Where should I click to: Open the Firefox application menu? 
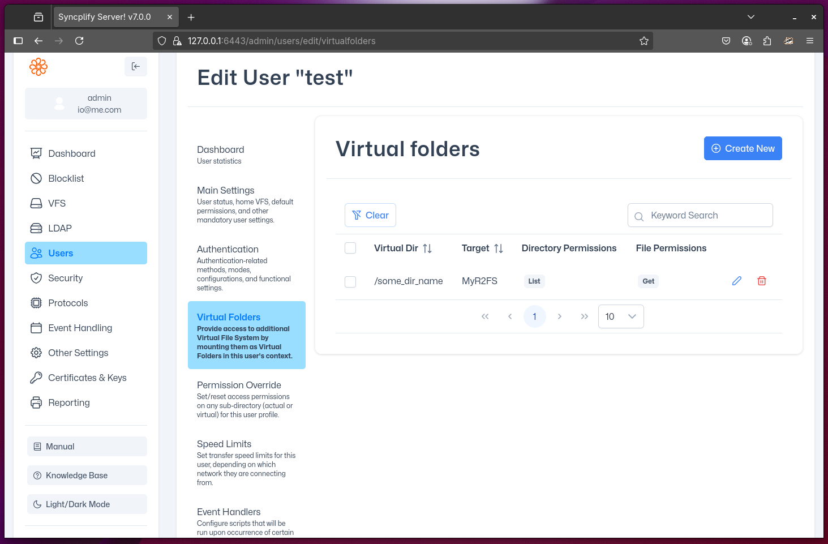click(x=810, y=41)
